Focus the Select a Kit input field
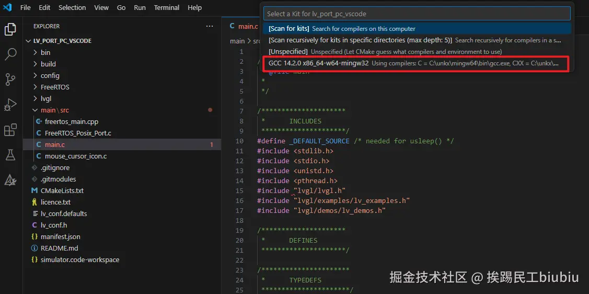 click(x=417, y=14)
